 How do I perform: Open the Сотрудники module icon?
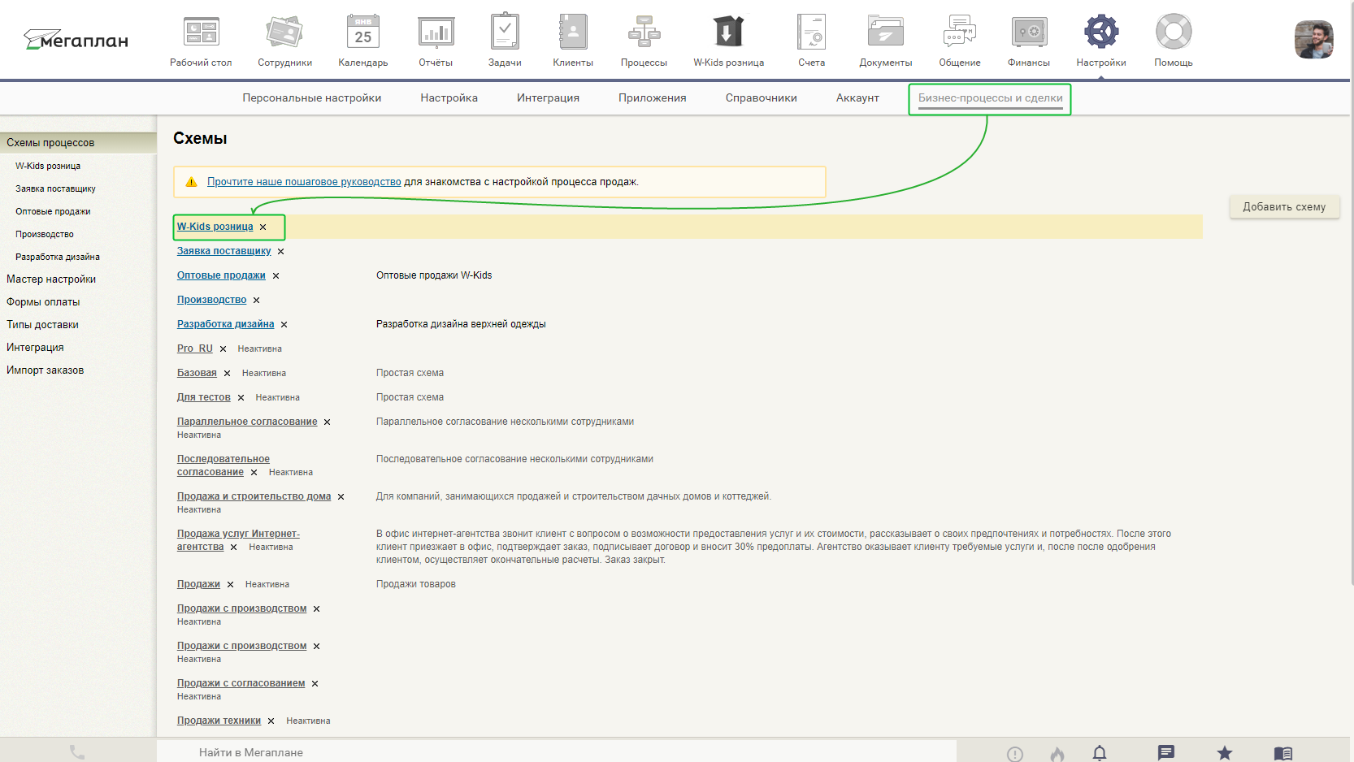(284, 32)
